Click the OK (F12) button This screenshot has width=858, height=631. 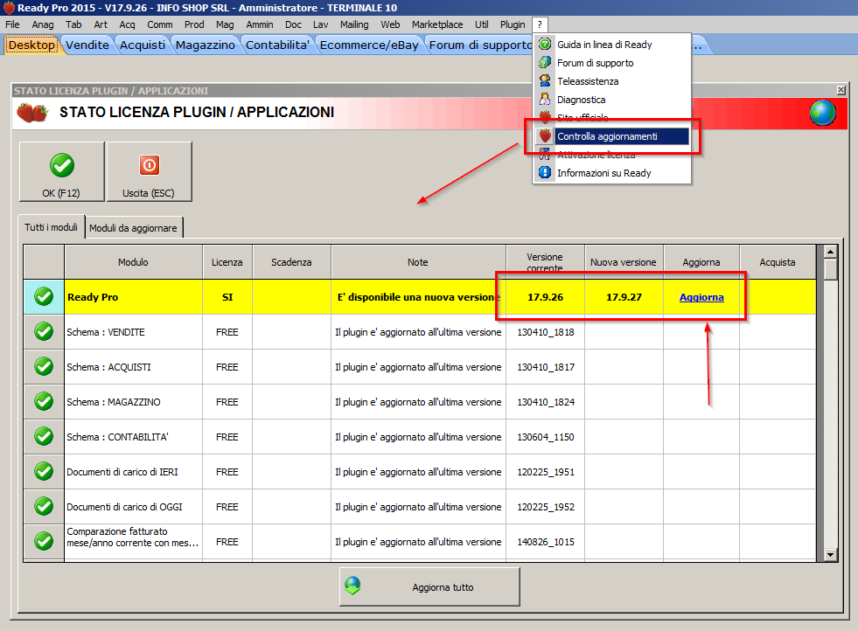pos(62,171)
